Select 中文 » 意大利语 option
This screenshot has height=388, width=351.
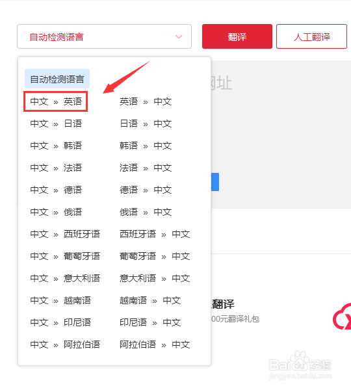point(65,278)
